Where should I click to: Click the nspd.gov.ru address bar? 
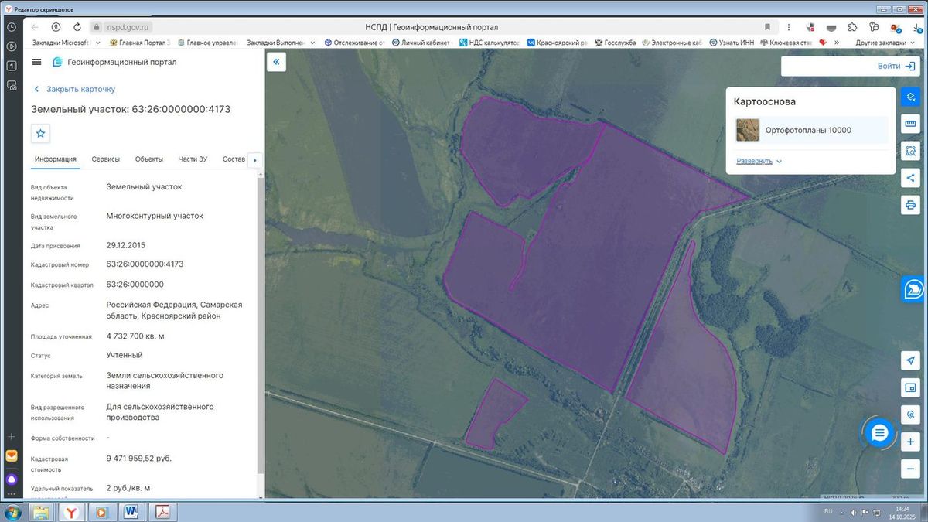point(127,27)
